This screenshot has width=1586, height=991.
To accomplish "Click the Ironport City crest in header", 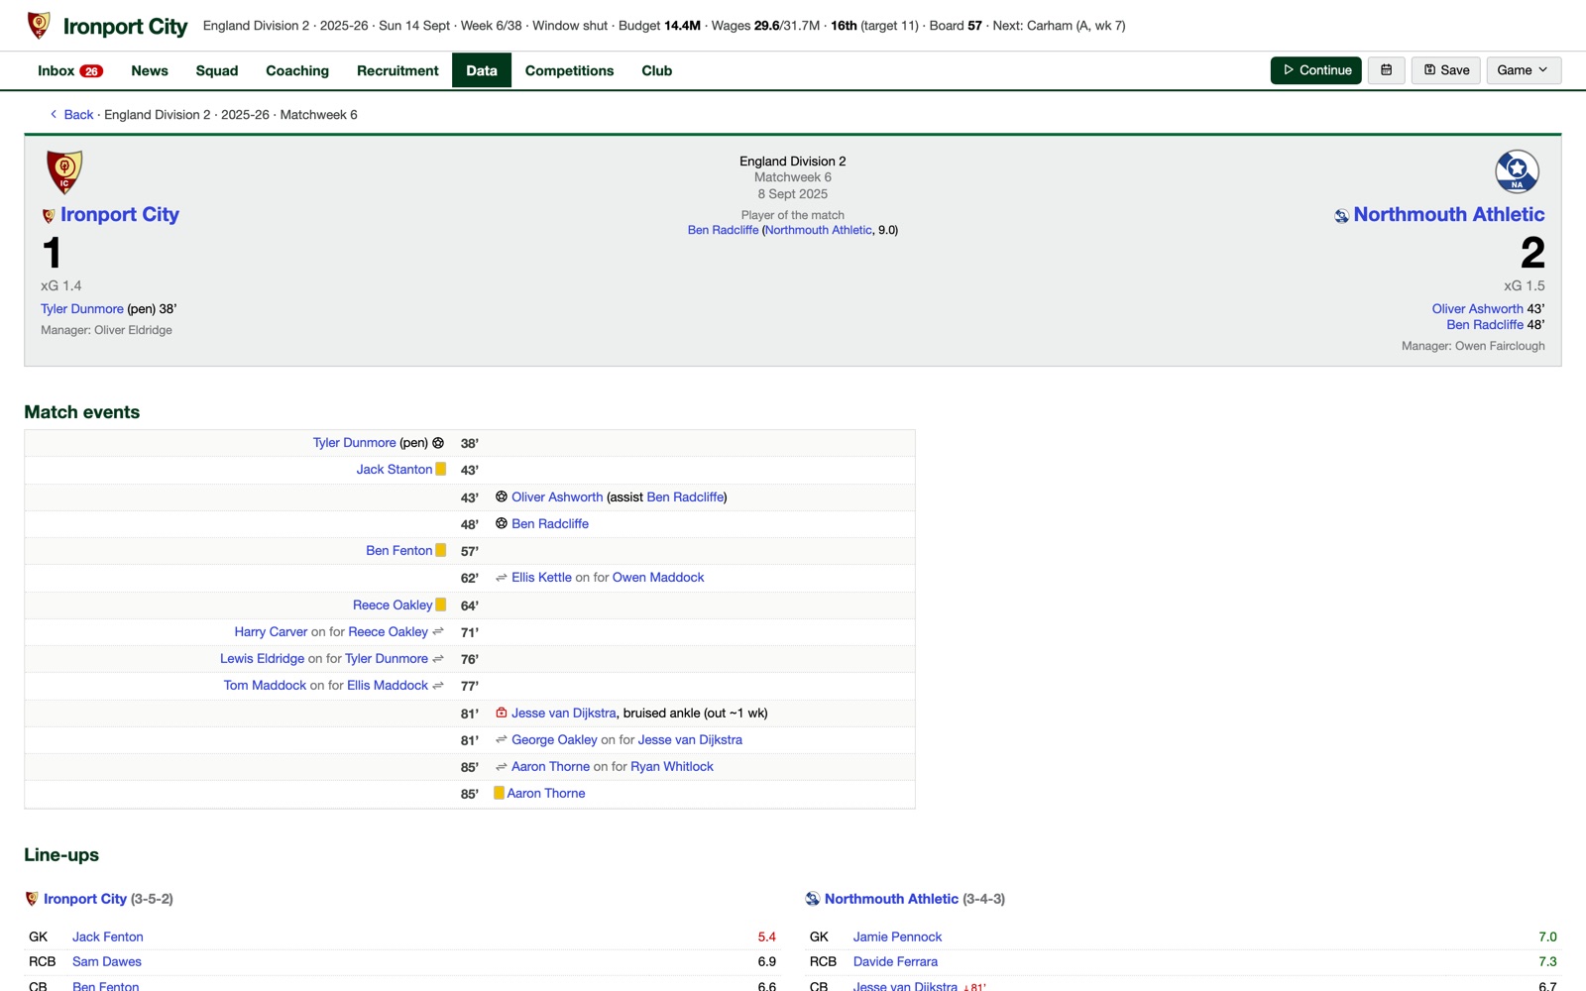I will point(39,26).
